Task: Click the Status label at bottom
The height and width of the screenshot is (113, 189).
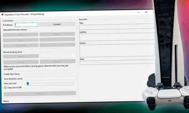Action: pos(6,101)
